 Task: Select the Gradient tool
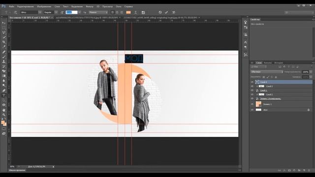[x=4, y=76]
